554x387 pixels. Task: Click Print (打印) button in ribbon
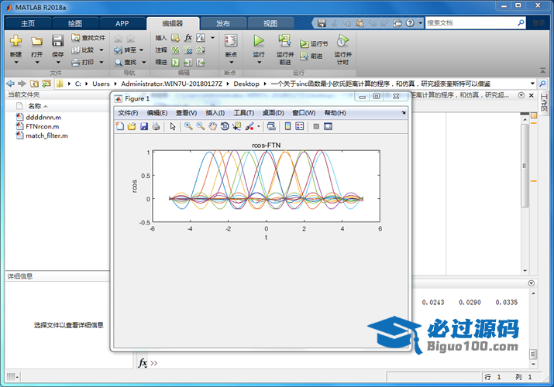point(88,62)
